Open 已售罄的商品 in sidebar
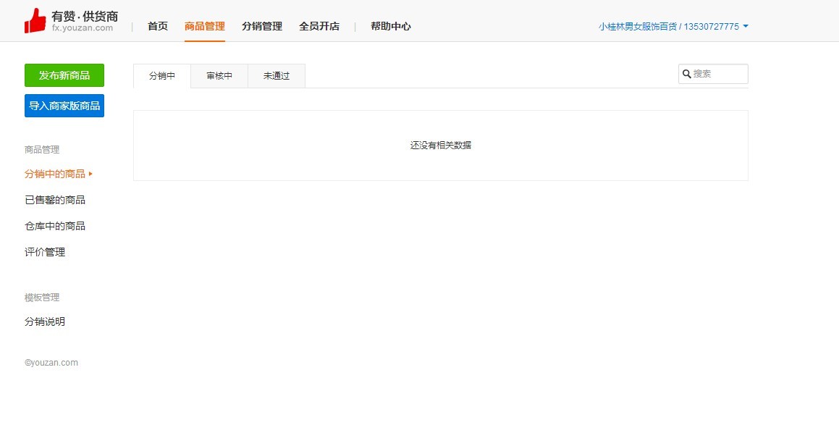Screen dimensions: 839x425 point(54,200)
